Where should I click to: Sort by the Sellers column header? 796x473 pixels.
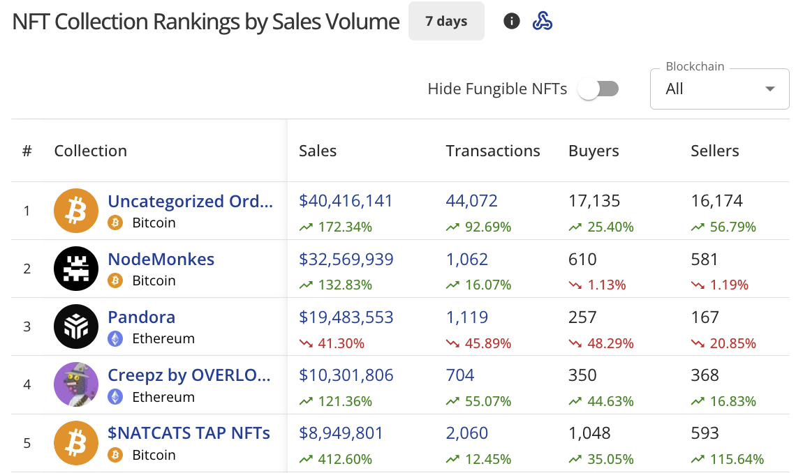(715, 151)
